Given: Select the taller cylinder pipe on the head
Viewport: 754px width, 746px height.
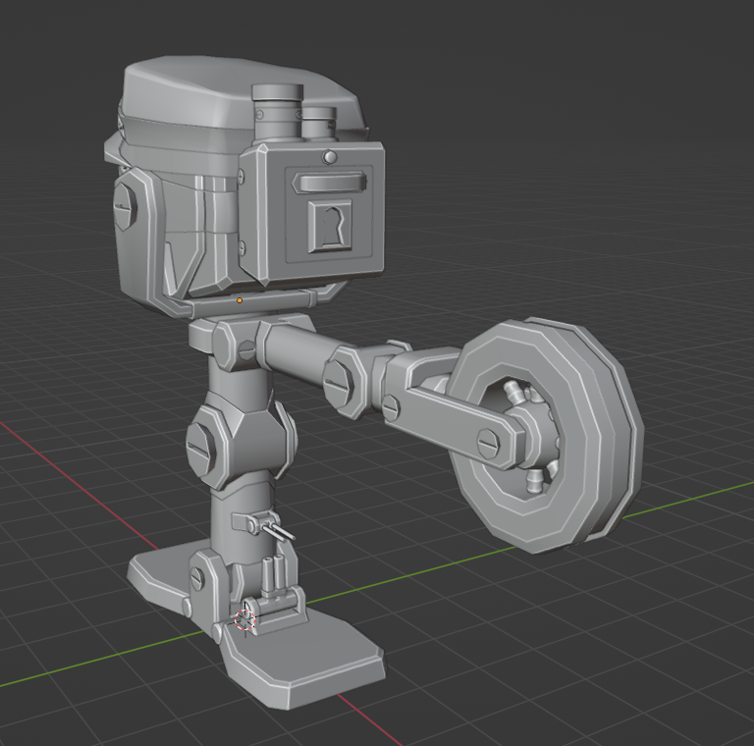Looking at the screenshot, I should 277,115.
